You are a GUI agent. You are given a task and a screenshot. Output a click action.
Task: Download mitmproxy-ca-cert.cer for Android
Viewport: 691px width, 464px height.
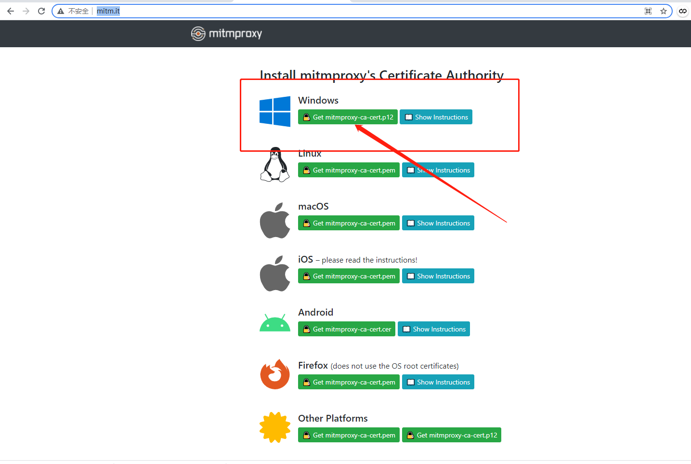(x=346, y=329)
